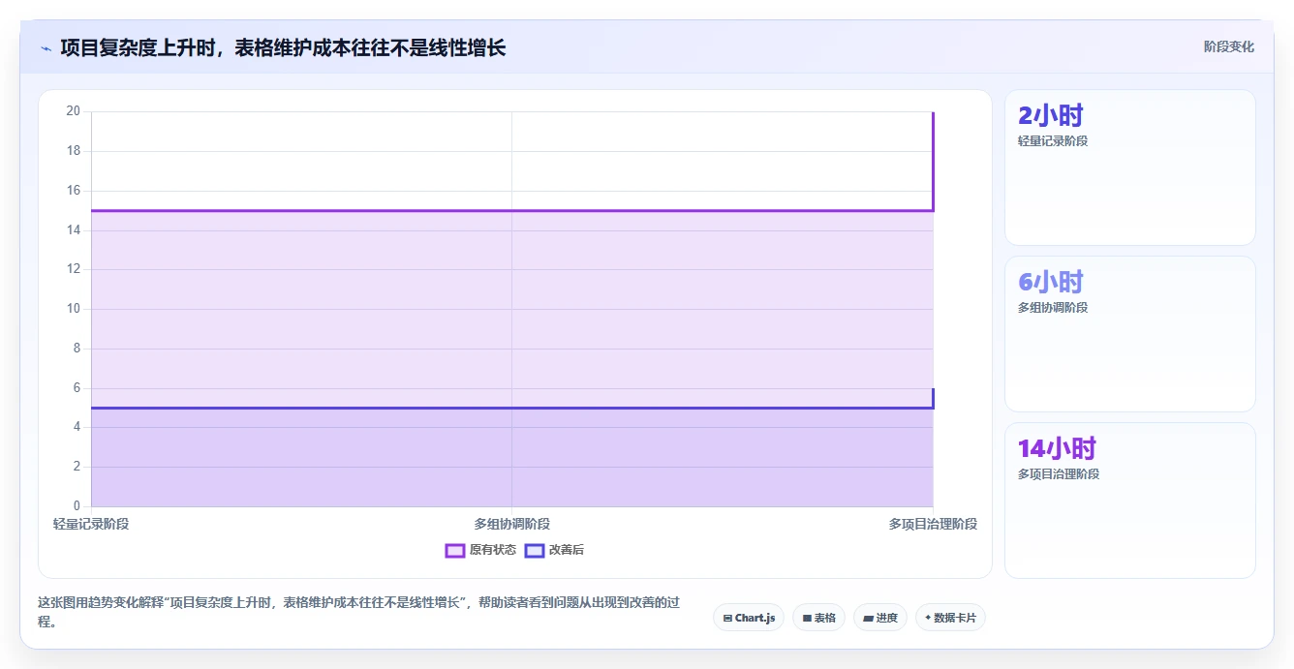1294x669 pixels.
Task: Click the 进度 tag
Action: [879, 618]
